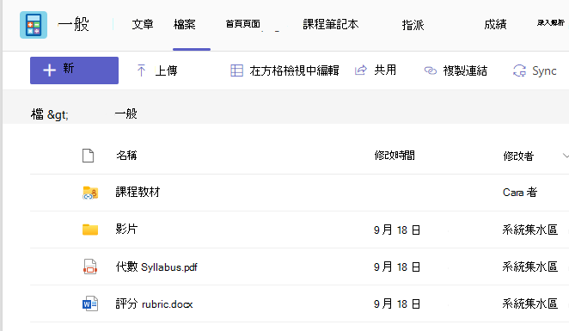Expand the chevron next to 修改者
The height and width of the screenshot is (331, 569).
coord(566,156)
